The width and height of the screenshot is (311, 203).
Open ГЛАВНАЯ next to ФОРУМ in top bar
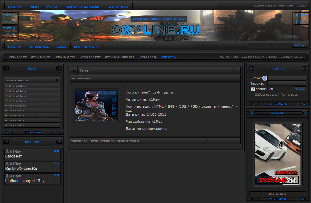(x=15, y=7)
